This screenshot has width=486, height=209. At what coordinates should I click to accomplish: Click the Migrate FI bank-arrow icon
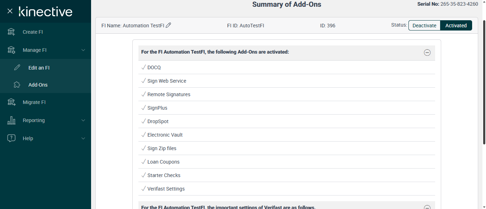tap(11, 102)
